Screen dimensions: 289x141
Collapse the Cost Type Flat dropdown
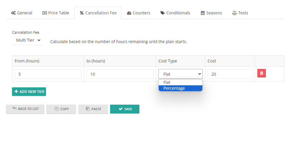[x=180, y=74]
